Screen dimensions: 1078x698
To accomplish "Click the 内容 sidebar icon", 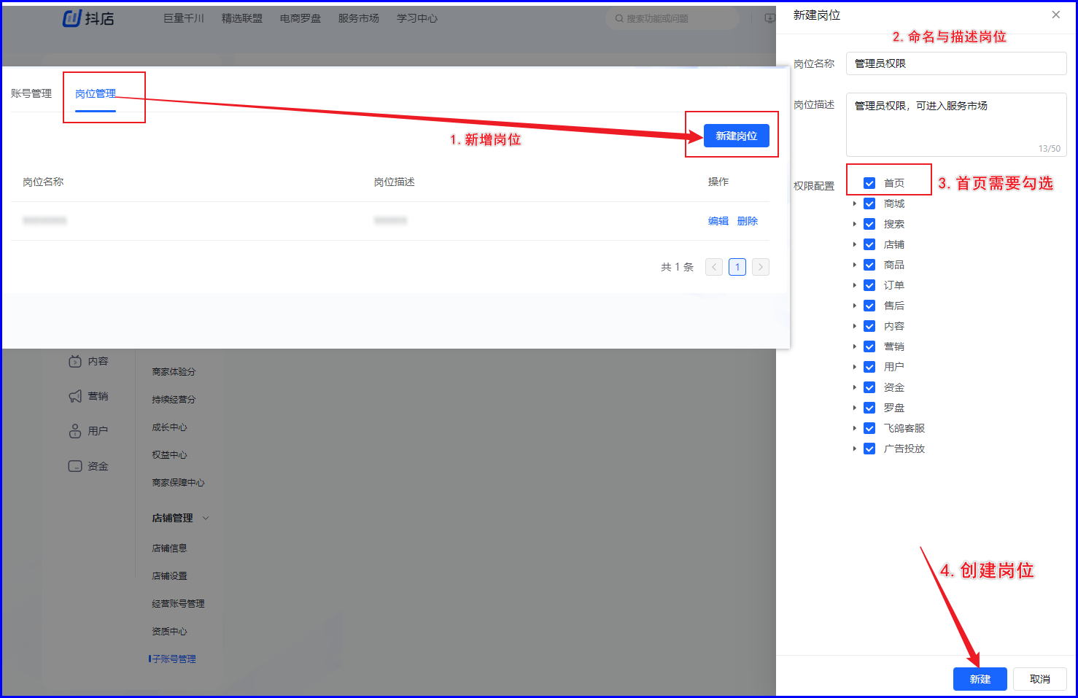I will pyautogui.click(x=75, y=361).
